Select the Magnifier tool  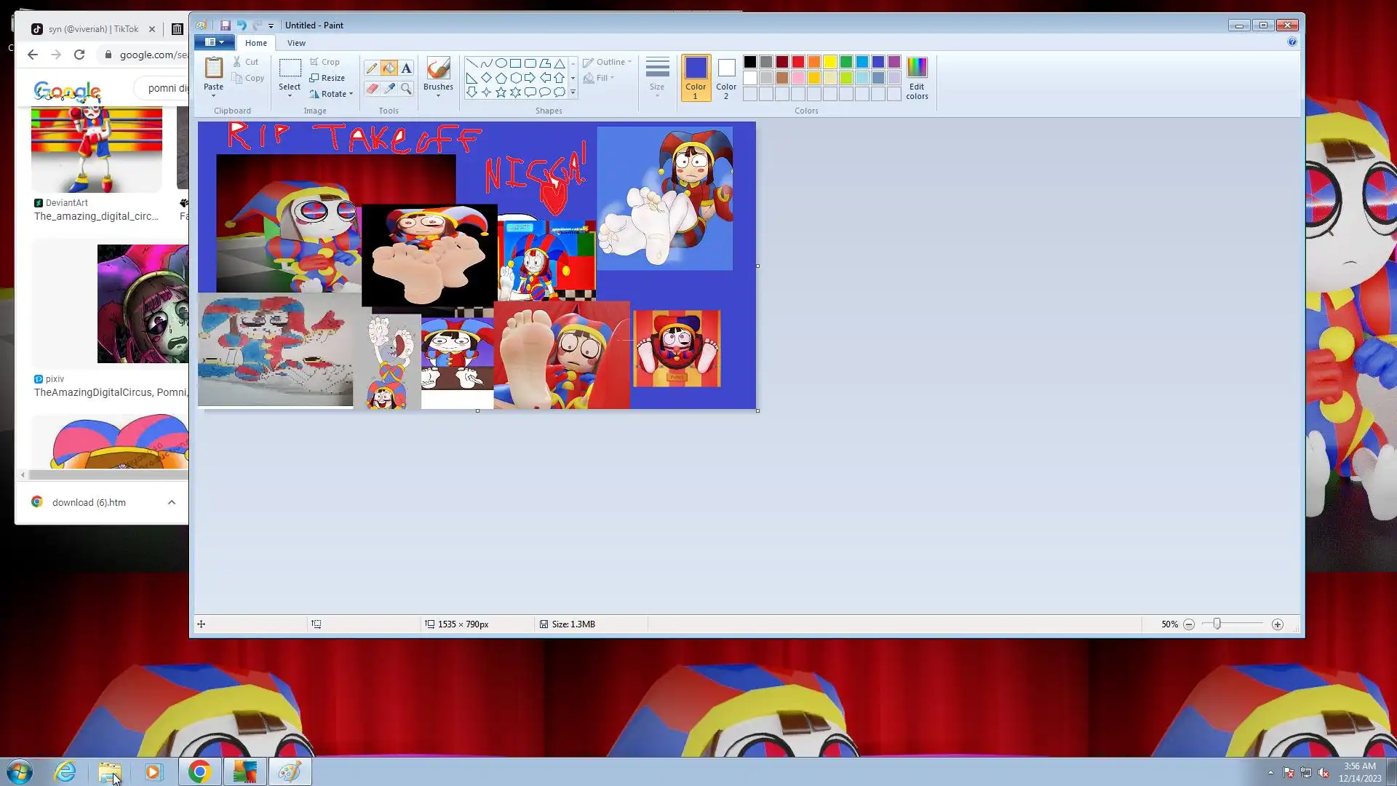(406, 89)
